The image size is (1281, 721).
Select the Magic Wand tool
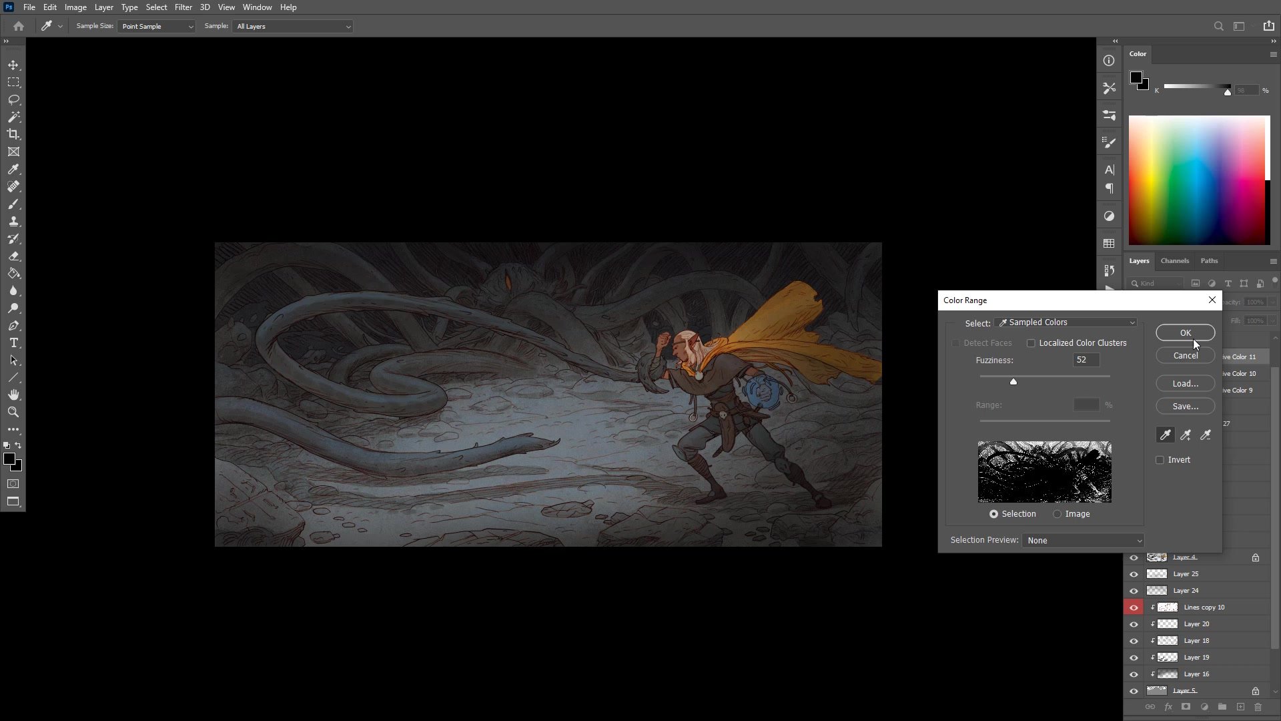(x=13, y=117)
